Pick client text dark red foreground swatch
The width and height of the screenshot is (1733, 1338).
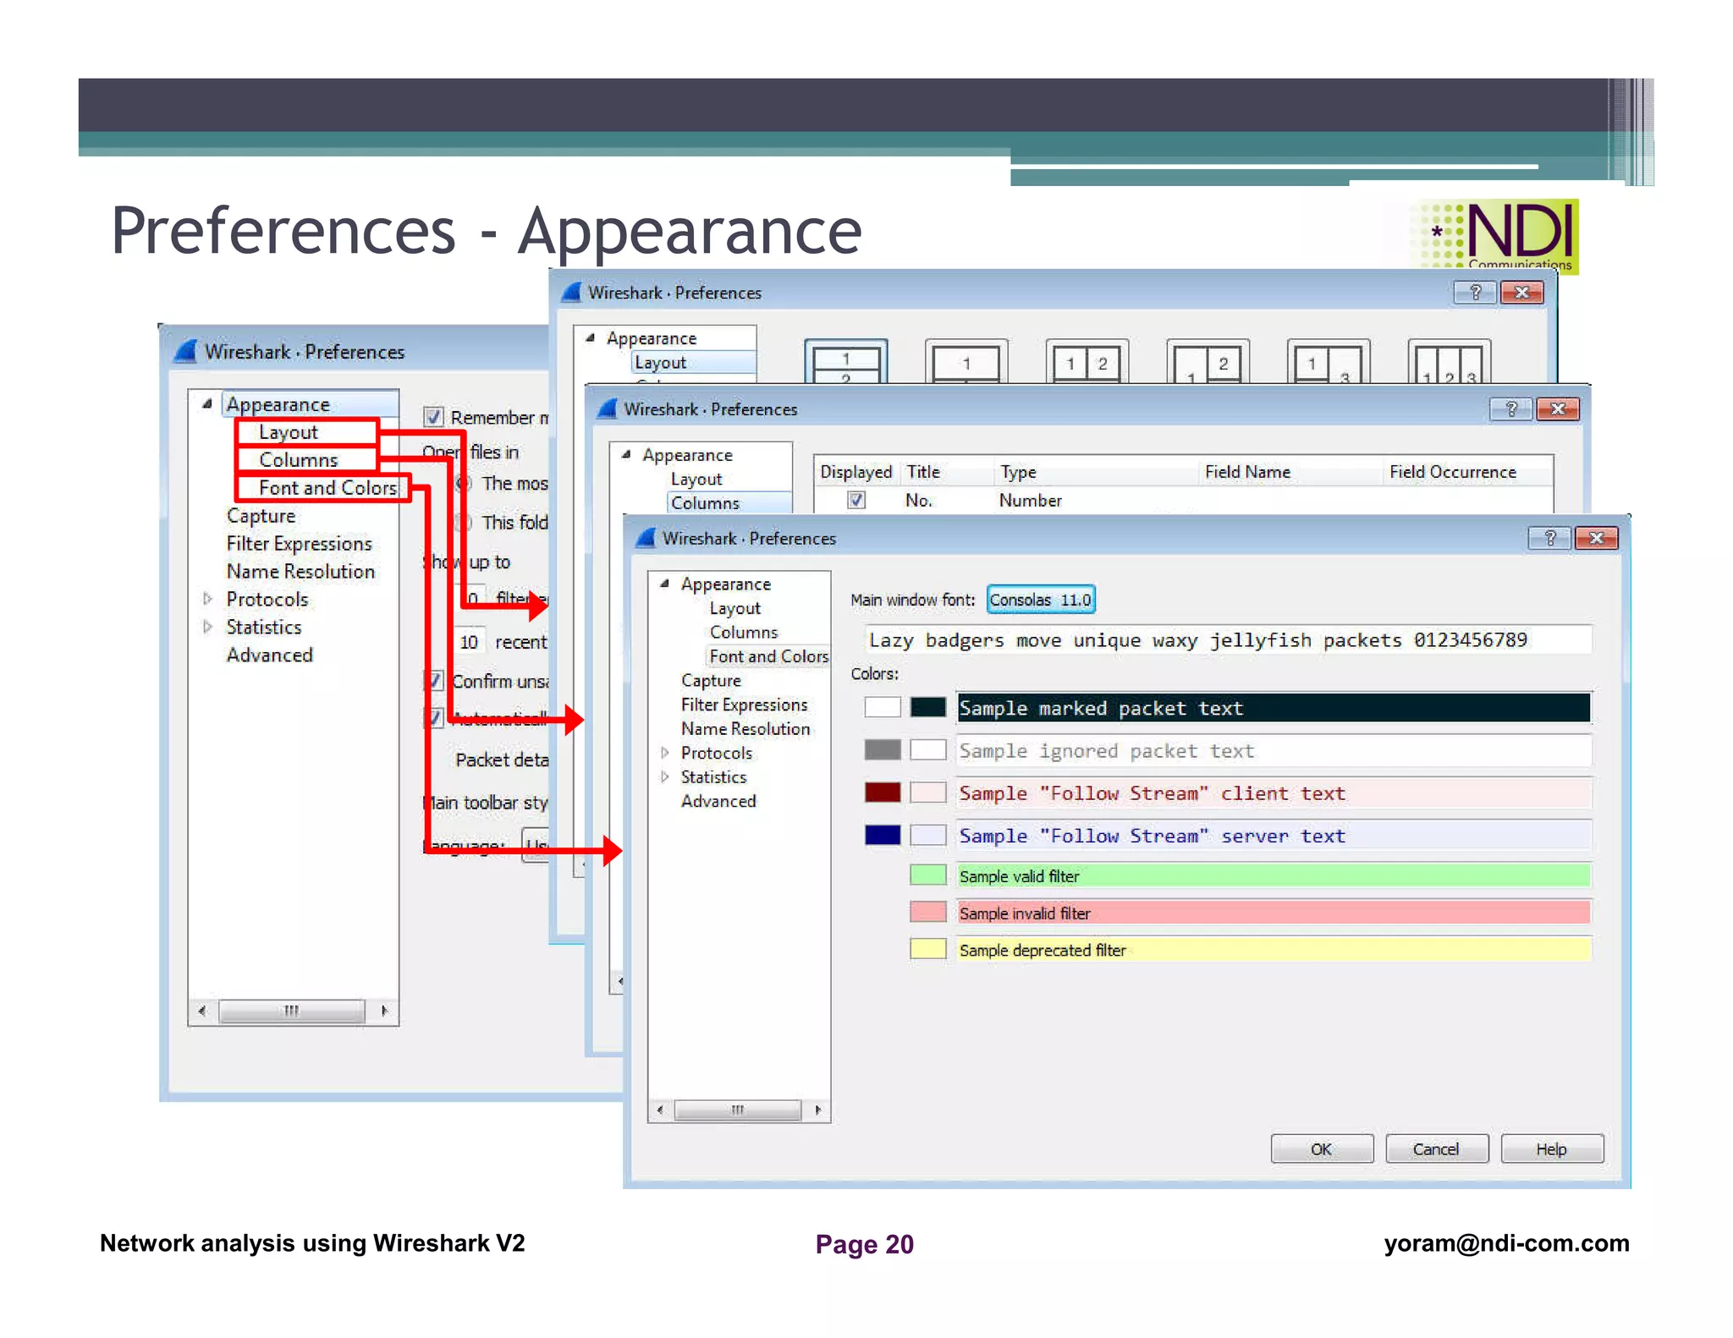point(882,792)
